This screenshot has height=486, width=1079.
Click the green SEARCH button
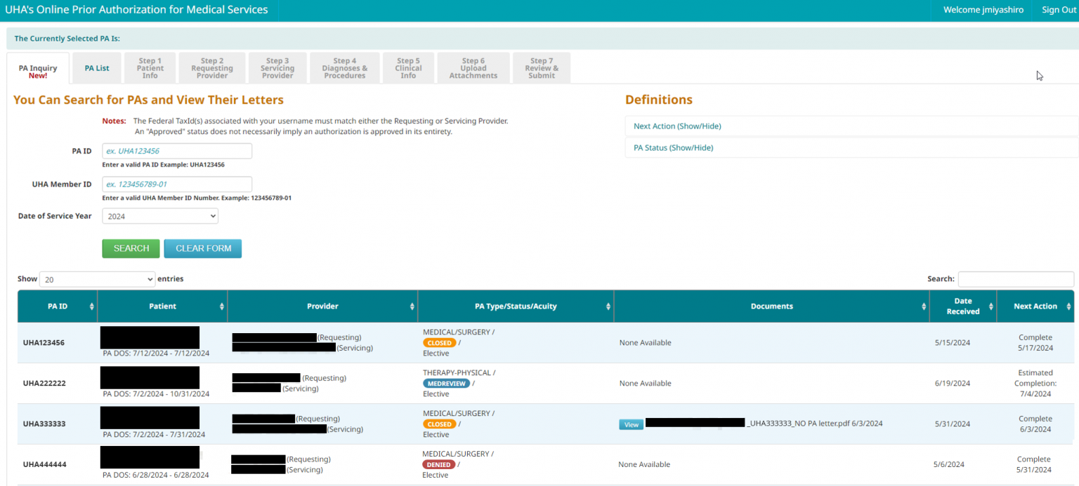[131, 248]
